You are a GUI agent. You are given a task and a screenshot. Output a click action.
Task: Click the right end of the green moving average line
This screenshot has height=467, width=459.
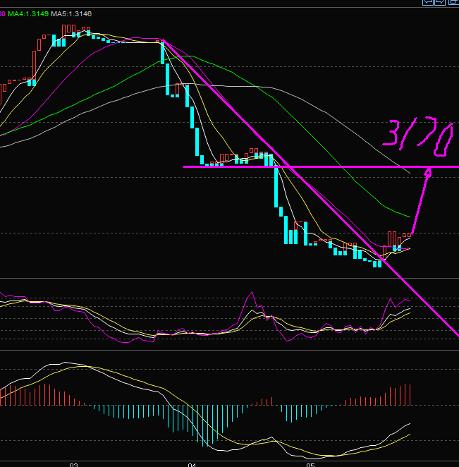[x=409, y=215]
